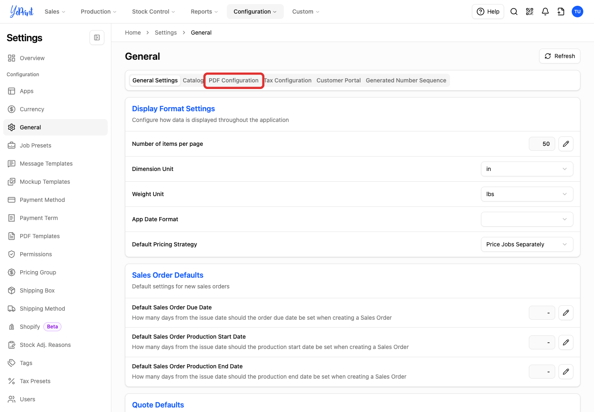This screenshot has width=594, height=412.
Task: Click the 50 items per page value
Action: [542, 144]
